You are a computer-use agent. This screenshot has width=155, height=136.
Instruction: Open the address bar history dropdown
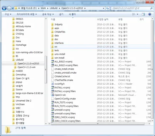click(103, 8)
